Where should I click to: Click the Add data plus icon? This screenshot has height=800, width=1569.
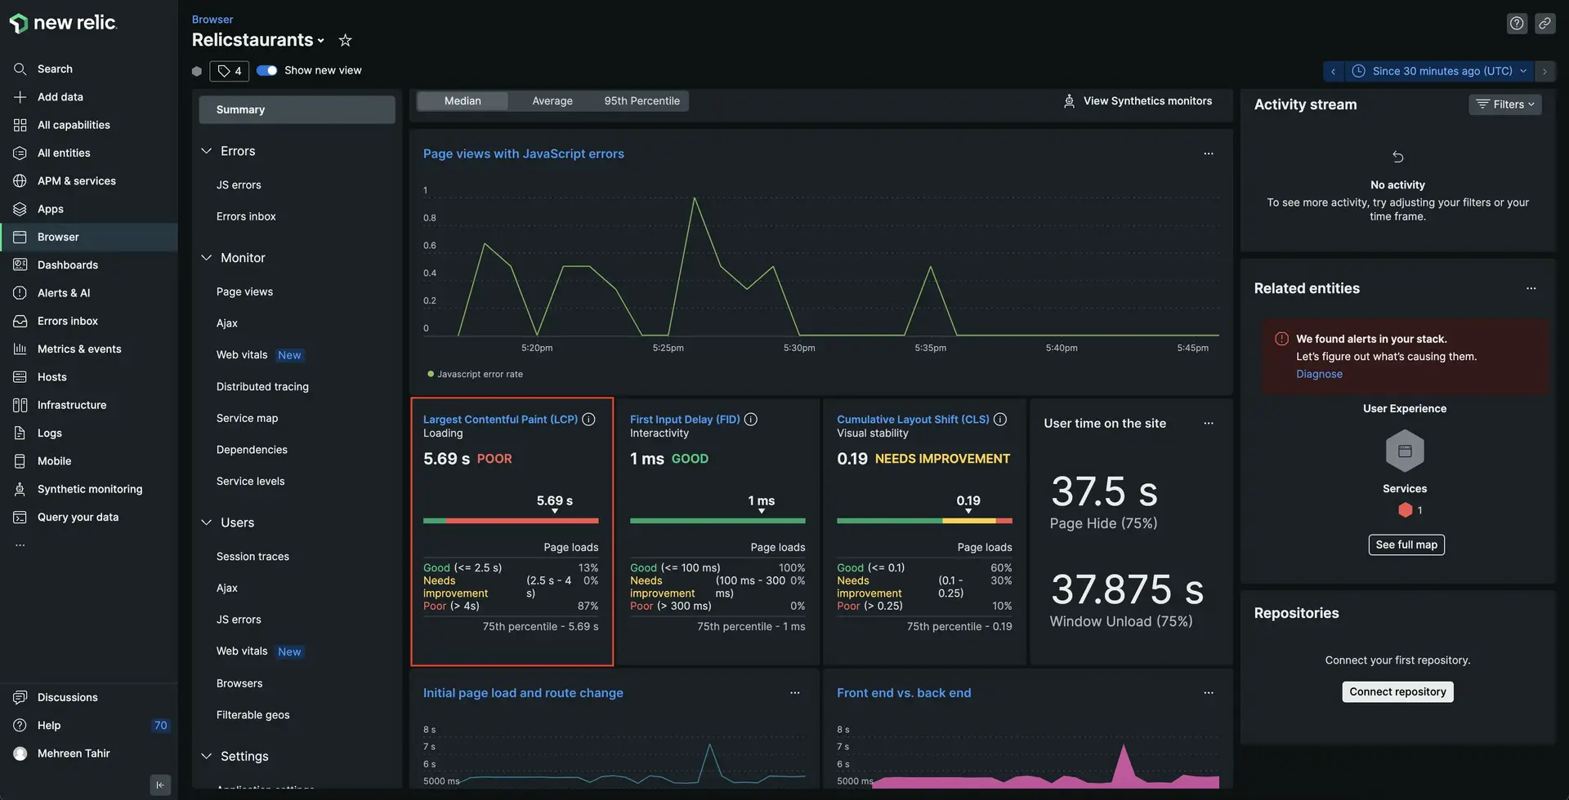coord(20,96)
